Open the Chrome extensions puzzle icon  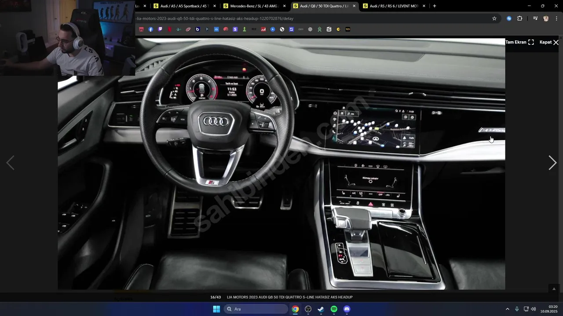pyautogui.click(x=520, y=18)
